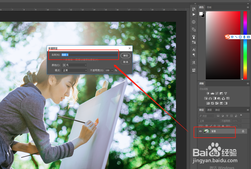Image resolution: width=251 pixels, height=169 pixels.
Task: Add a Vibrance adjustment
Action: point(226,93)
